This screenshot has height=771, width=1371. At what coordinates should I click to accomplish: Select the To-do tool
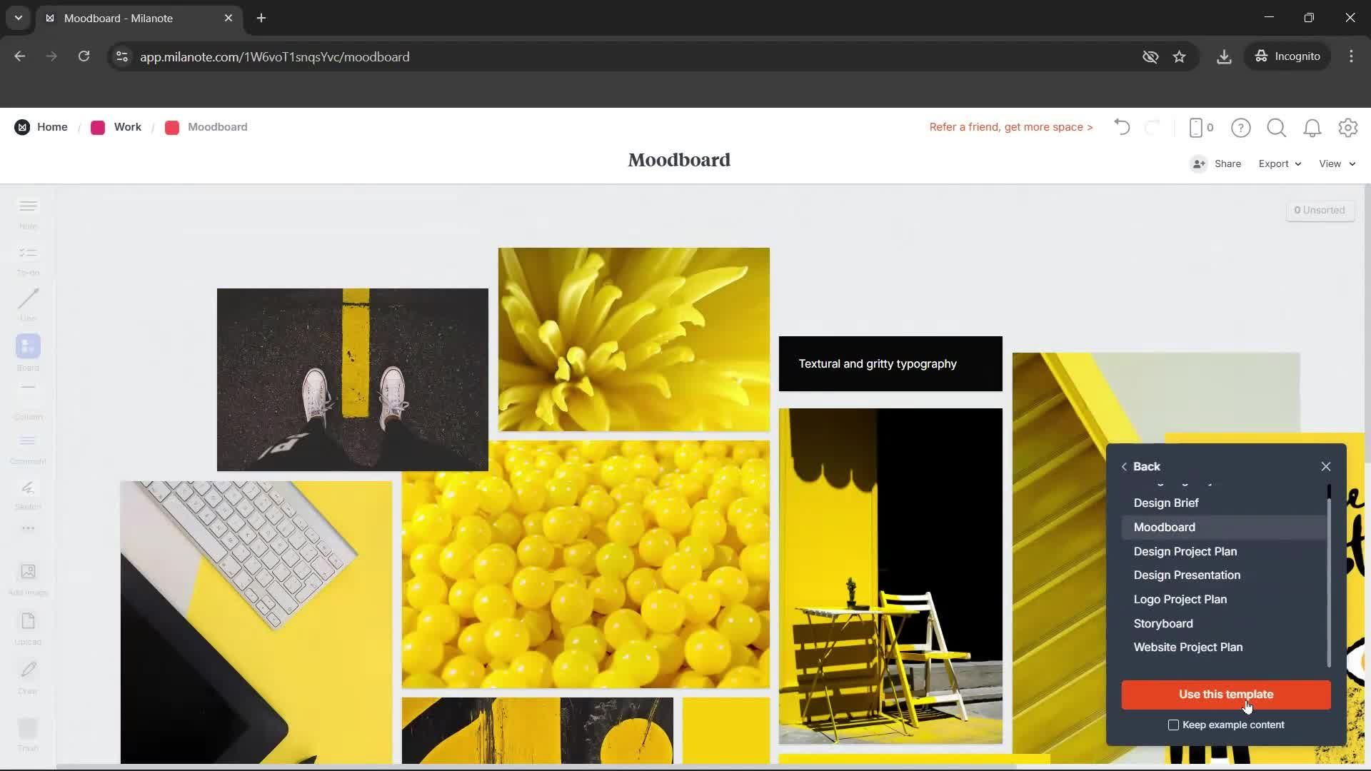[27, 258]
